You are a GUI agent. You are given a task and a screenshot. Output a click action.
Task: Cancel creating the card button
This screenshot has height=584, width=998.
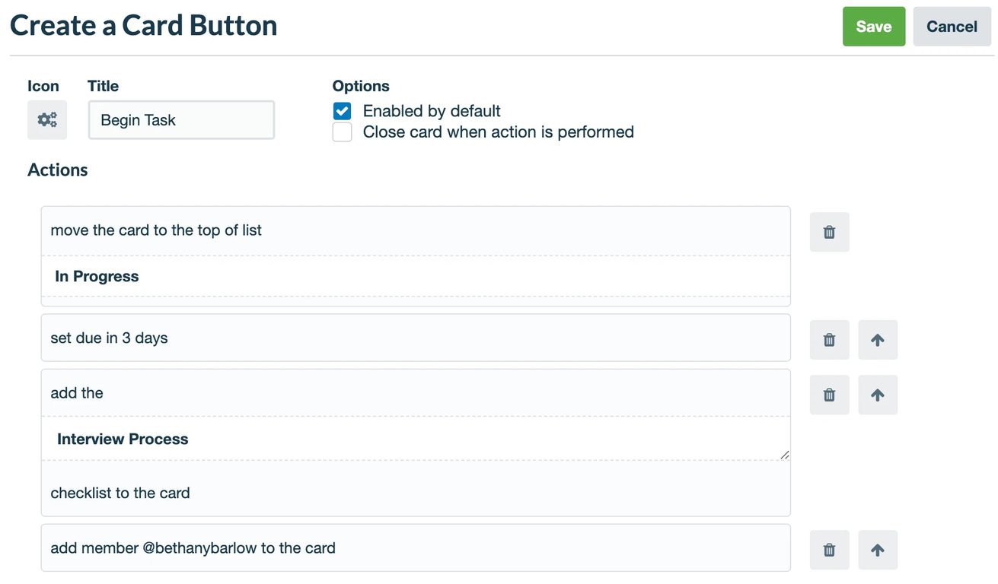tap(952, 26)
